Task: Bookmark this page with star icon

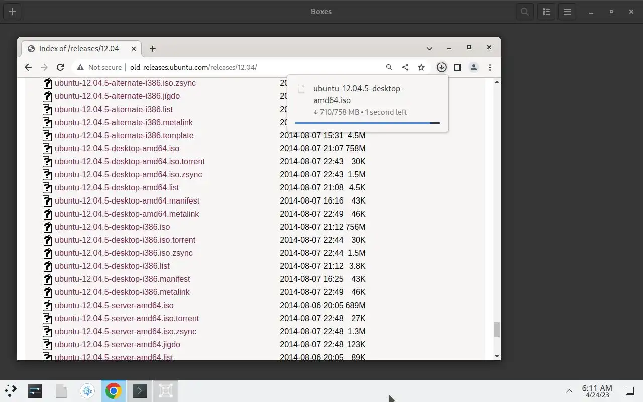Action: (421, 67)
